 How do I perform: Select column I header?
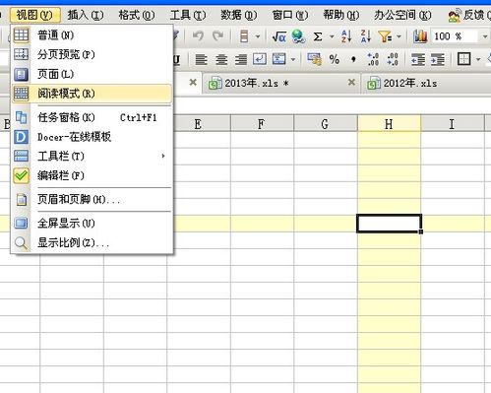tap(452, 124)
